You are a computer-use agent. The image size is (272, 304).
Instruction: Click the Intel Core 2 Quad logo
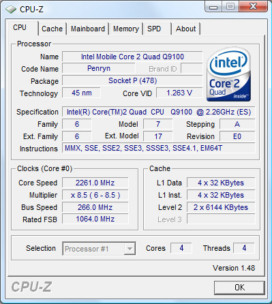coord(229,75)
